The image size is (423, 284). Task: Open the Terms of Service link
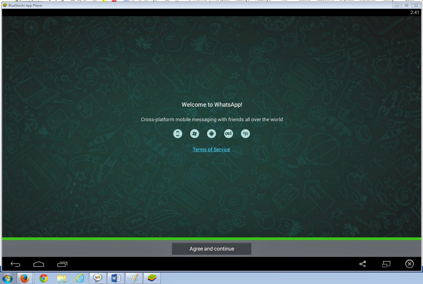pyautogui.click(x=211, y=149)
